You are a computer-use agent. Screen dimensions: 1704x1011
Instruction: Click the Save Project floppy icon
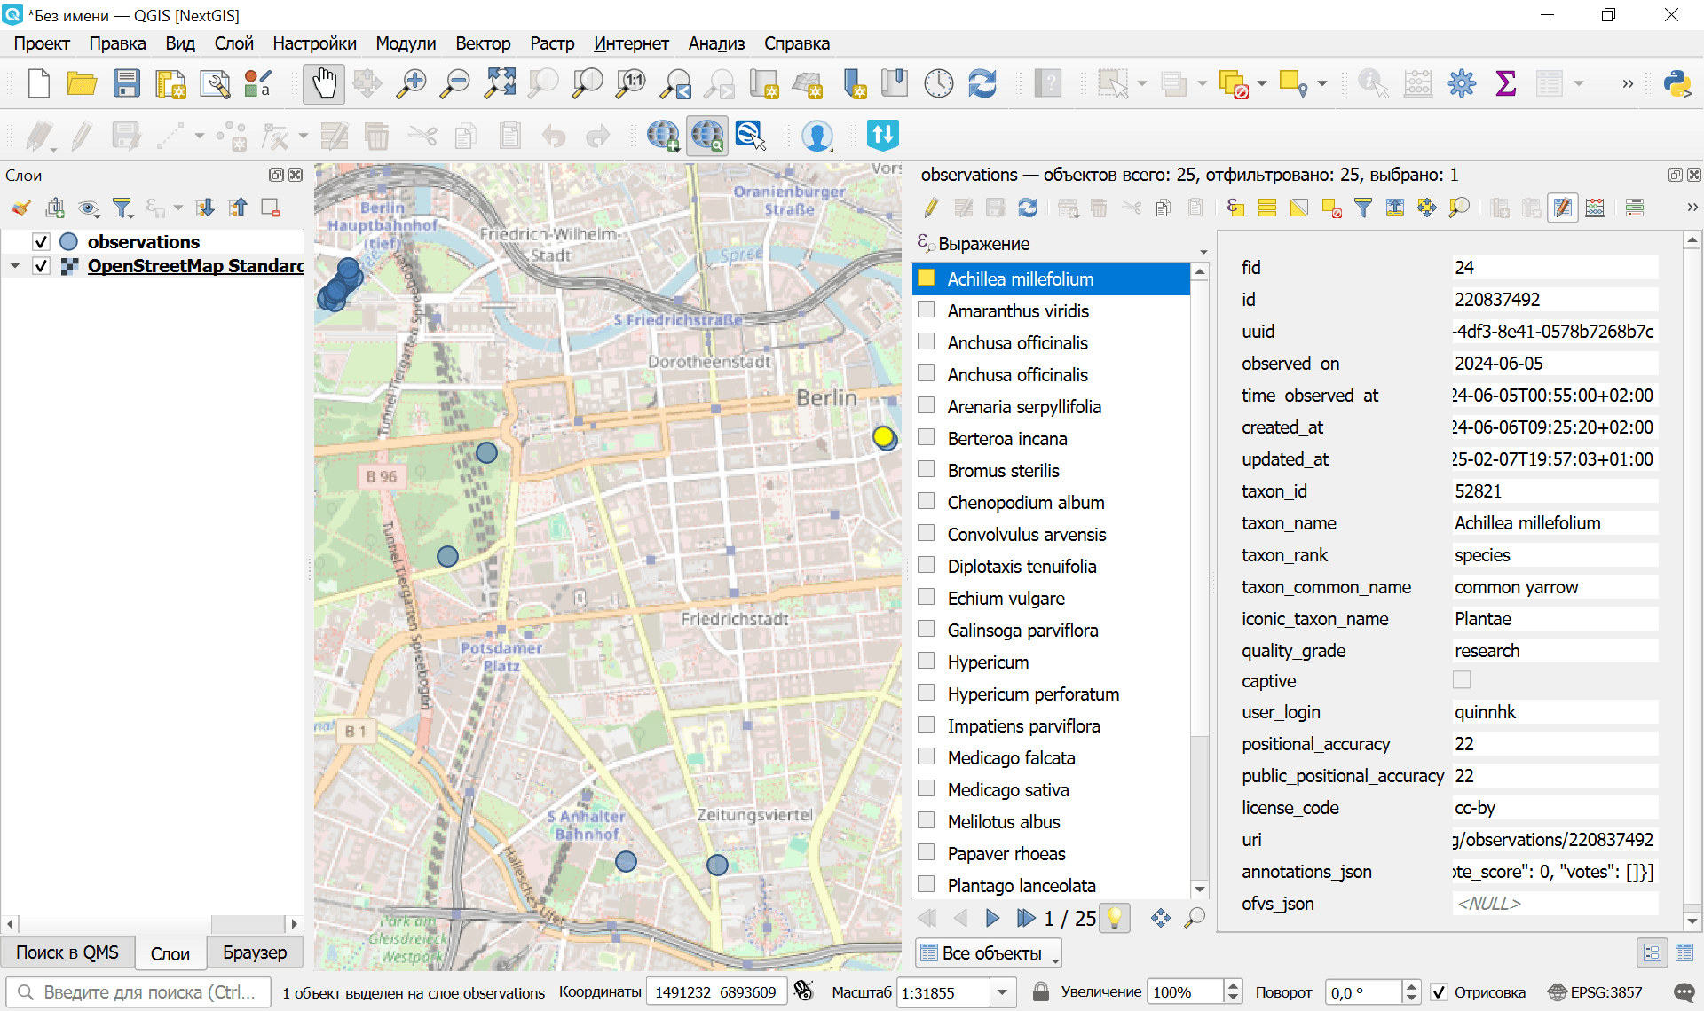(127, 84)
